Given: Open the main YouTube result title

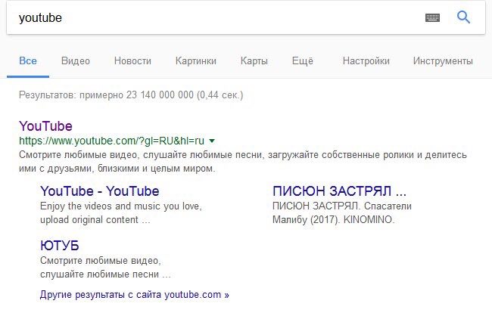Looking at the screenshot, I should (x=45, y=126).
